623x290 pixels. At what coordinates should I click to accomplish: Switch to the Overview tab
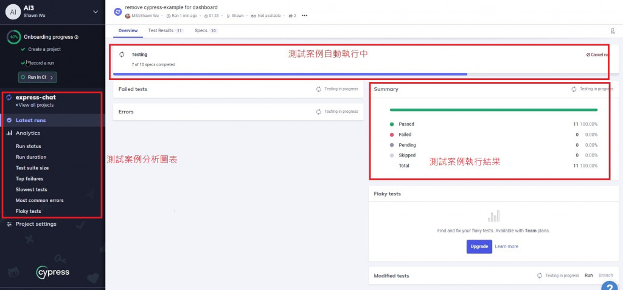click(x=128, y=30)
